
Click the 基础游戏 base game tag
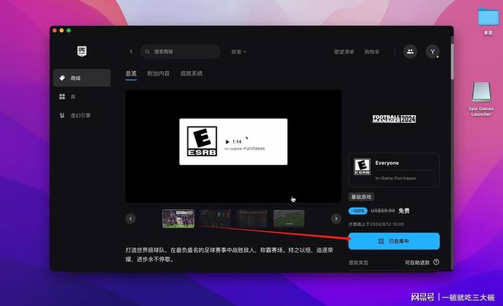[x=361, y=197]
